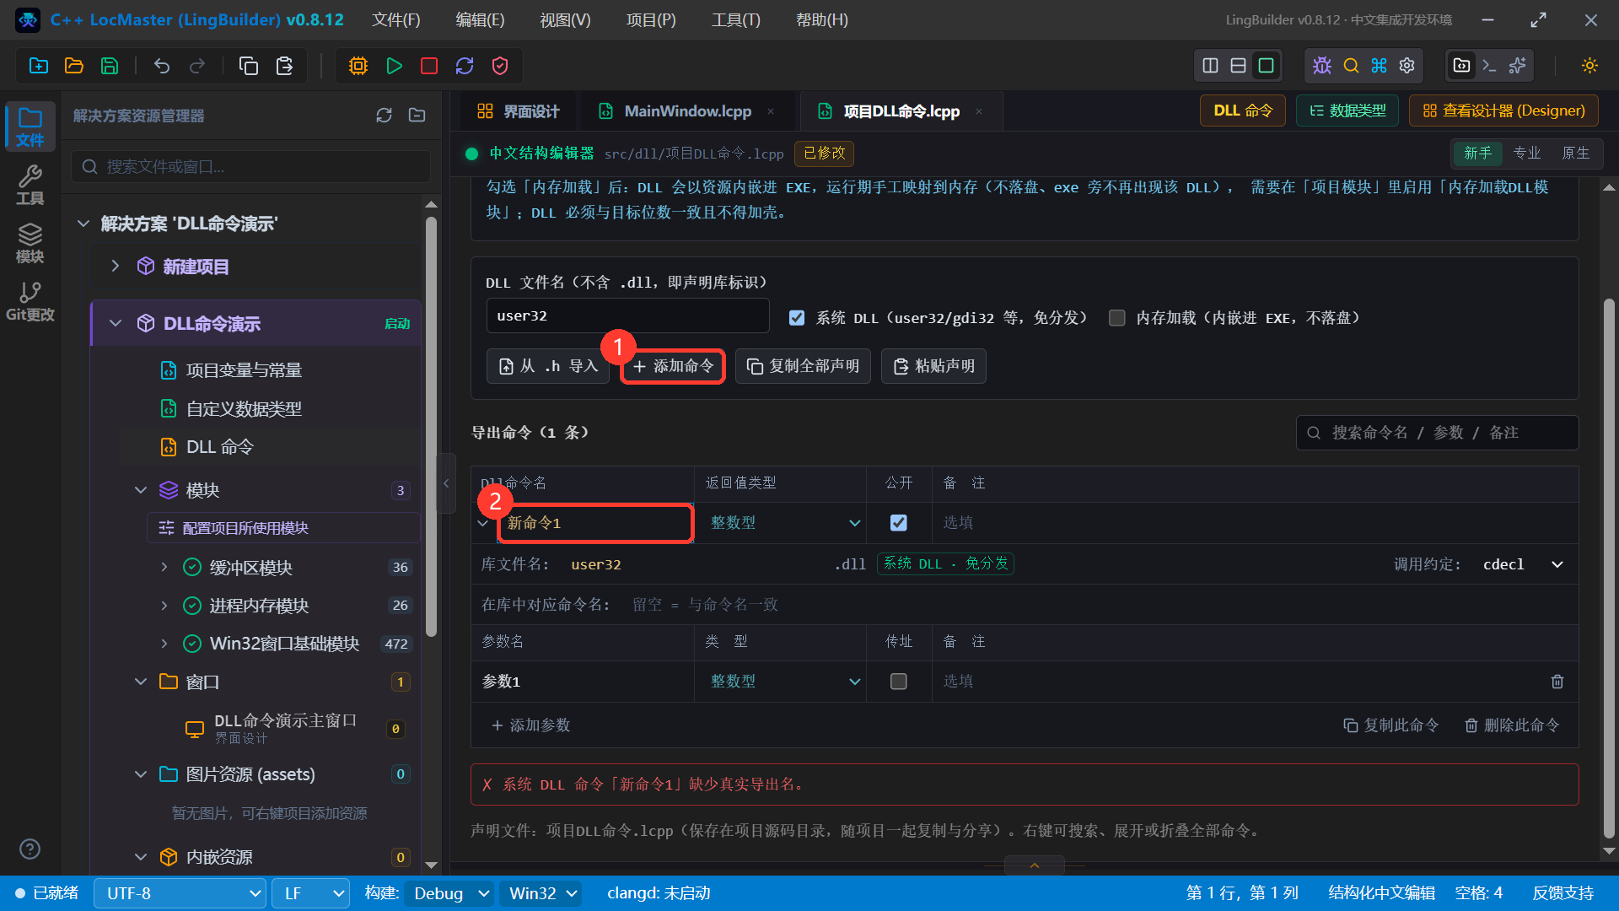Image resolution: width=1619 pixels, height=911 pixels.
Task: Open the 工具 sidebar panel
Action: [30, 185]
